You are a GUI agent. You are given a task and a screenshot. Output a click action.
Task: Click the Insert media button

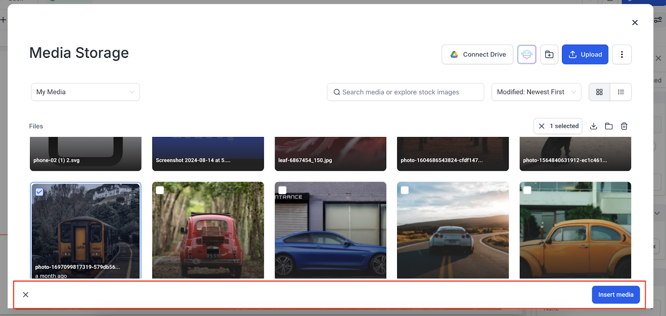point(616,295)
